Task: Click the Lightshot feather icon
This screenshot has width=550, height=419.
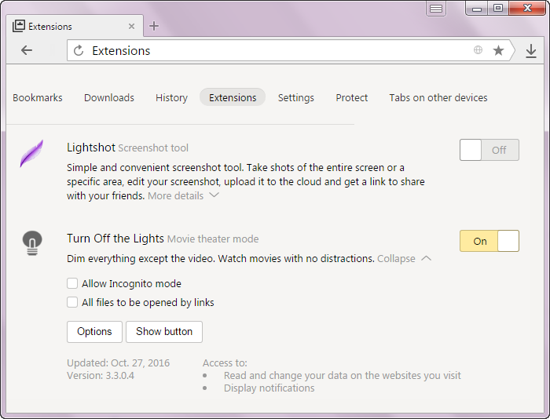Action: [31, 154]
